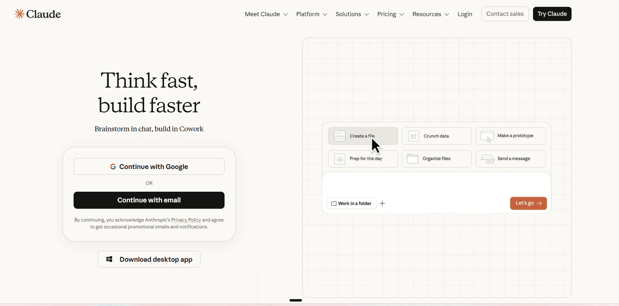Viewport: 619px width, 306px height.
Task: Expand the Pricing chevron
Action: click(401, 14)
